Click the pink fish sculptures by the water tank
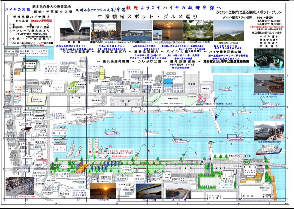Image resolution: width=294 pixels, height=209 pixels. click(x=202, y=98)
